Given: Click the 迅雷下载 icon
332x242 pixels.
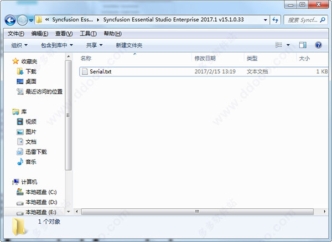Looking at the screenshot, I should pos(20,152).
